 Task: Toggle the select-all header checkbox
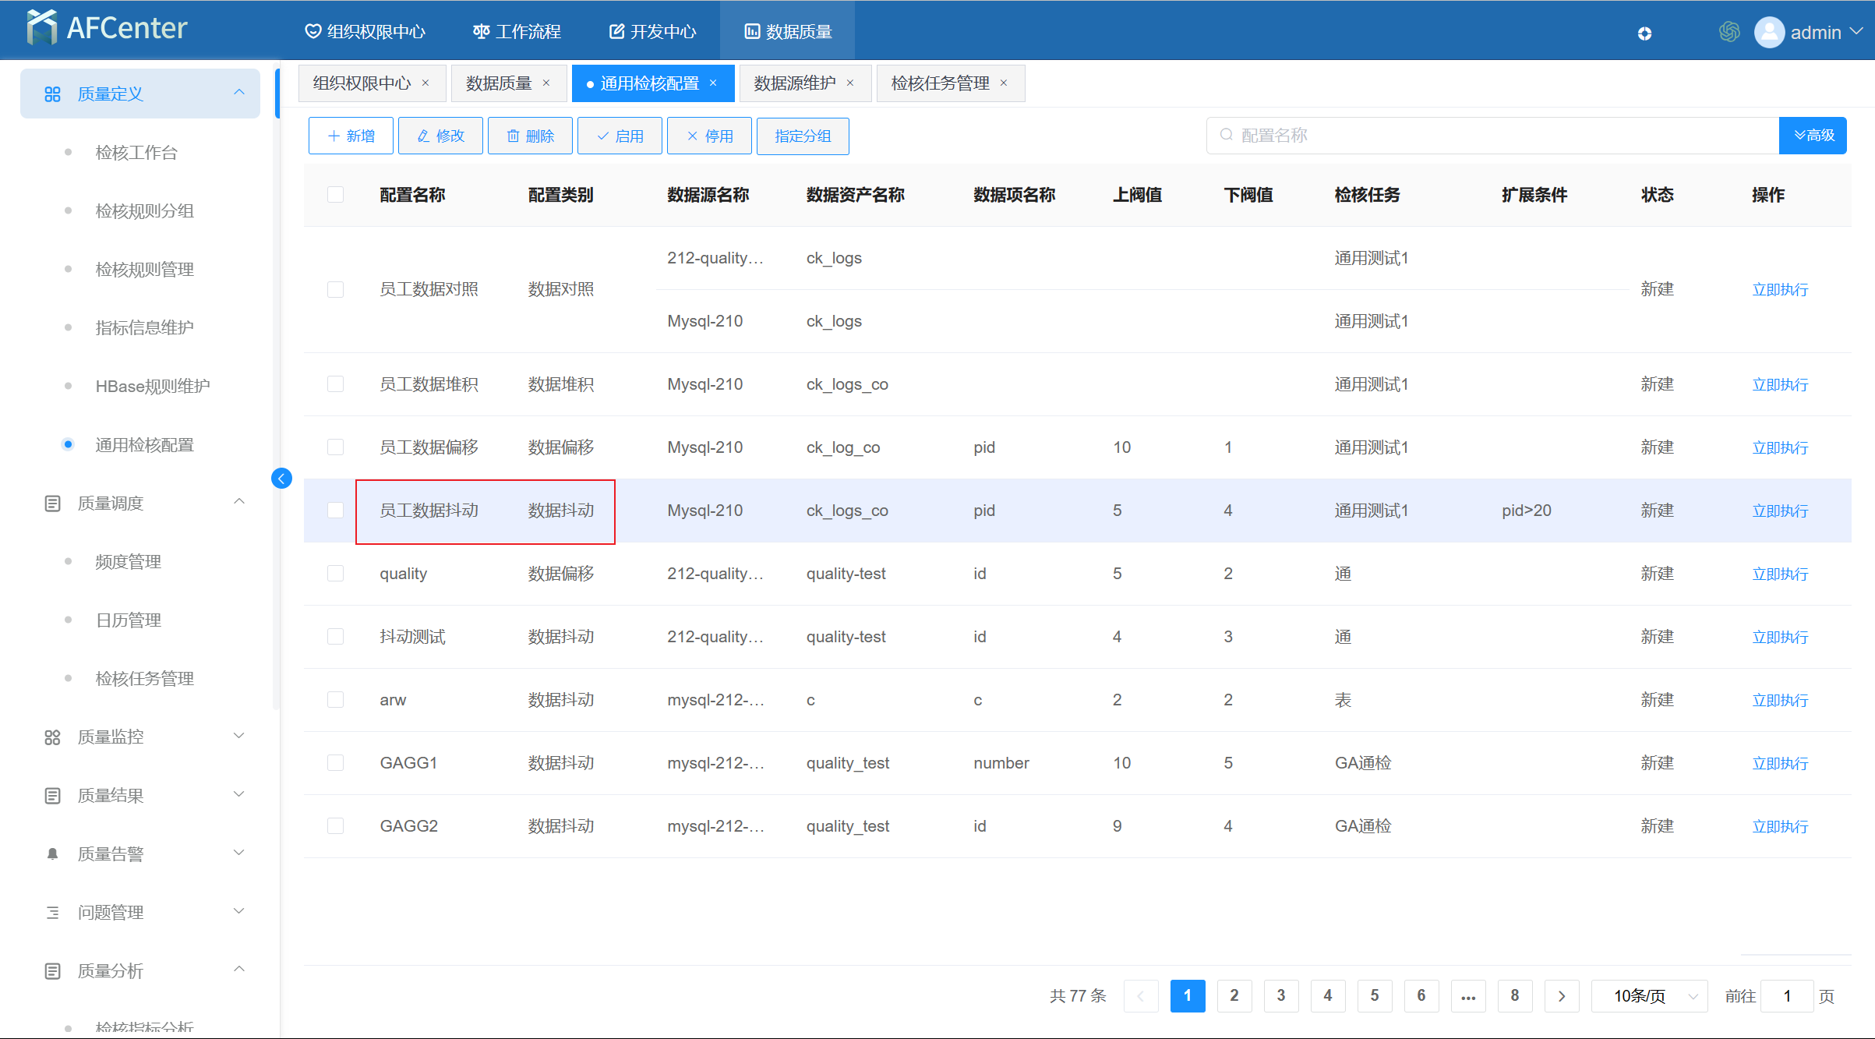[335, 195]
